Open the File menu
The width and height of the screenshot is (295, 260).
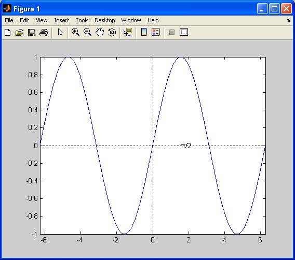click(9, 20)
